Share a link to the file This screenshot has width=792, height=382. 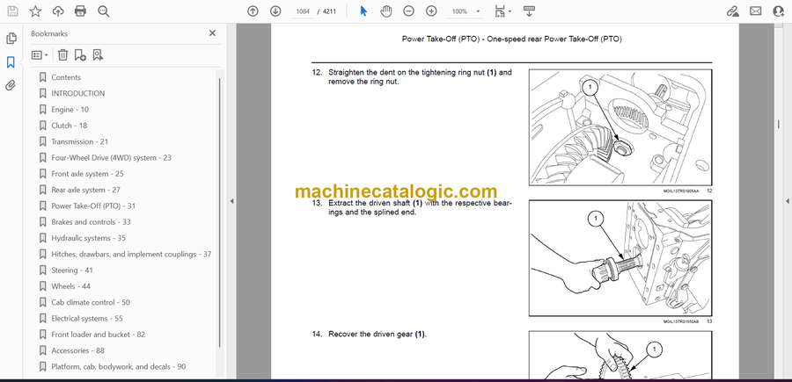732,11
